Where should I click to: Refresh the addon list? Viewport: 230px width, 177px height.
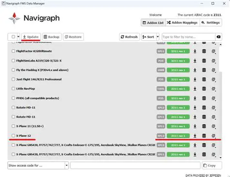coord(130,37)
